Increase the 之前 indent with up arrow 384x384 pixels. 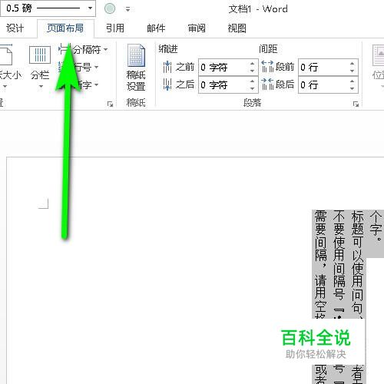[x=253, y=64]
